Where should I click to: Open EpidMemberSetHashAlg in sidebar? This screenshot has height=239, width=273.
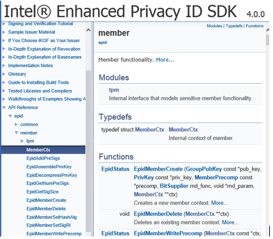(51, 217)
